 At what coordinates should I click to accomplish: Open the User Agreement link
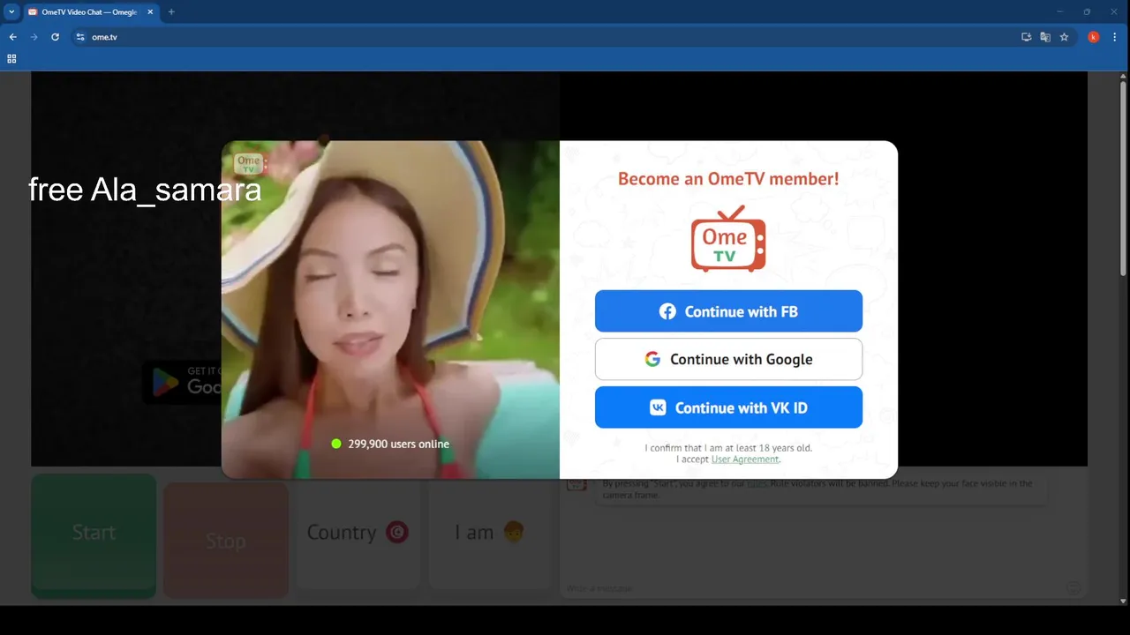tap(745, 459)
